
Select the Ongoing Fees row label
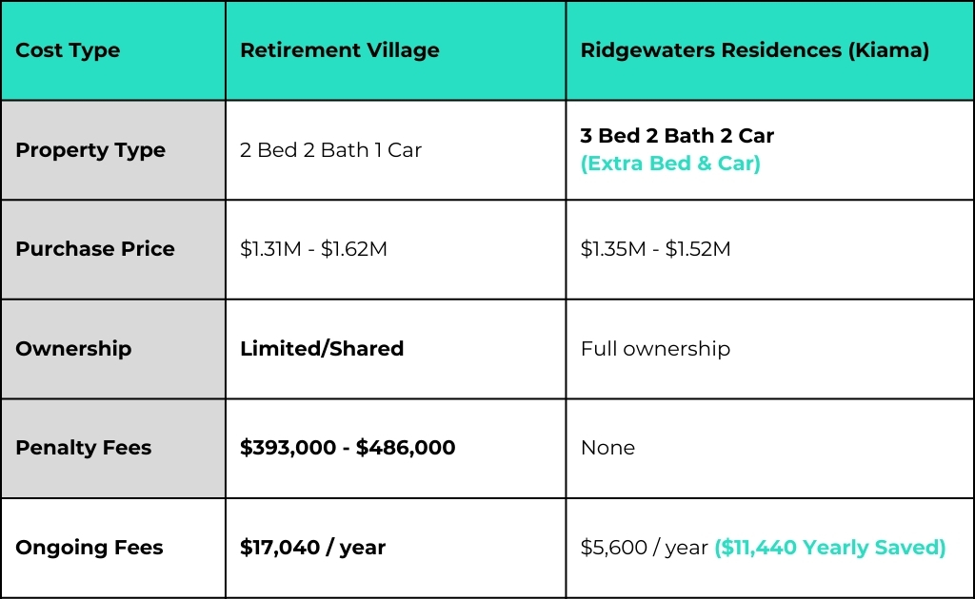tap(113, 548)
